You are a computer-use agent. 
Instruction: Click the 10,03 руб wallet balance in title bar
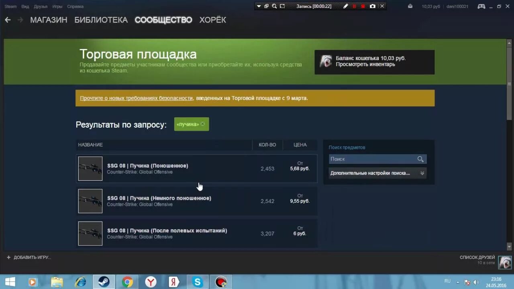coord(431,6)
